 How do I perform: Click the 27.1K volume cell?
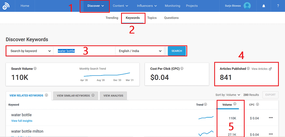[232, 135]
